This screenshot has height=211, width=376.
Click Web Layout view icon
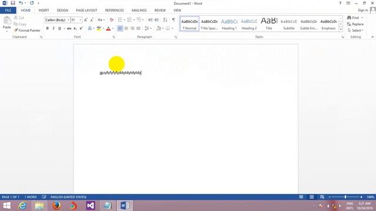tap(322, 197)
